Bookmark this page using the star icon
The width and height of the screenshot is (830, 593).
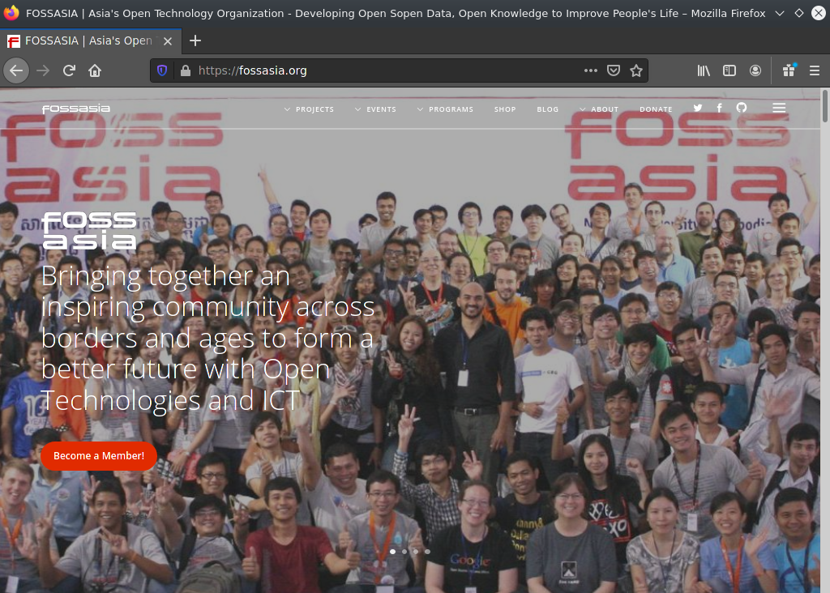click(x=637, y=70)
